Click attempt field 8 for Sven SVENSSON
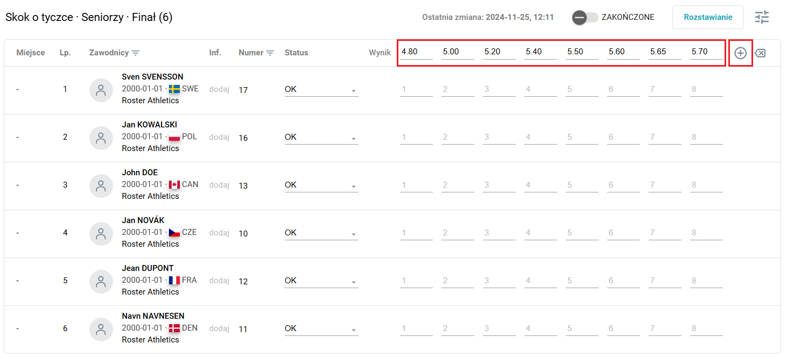Image resolution: width=787 pixels, height=358 pixels. tap(706, 89)
